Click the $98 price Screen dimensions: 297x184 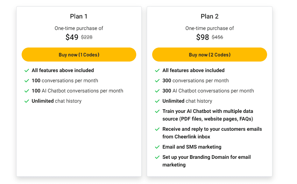pyautogui.click(x=203, y=37)
